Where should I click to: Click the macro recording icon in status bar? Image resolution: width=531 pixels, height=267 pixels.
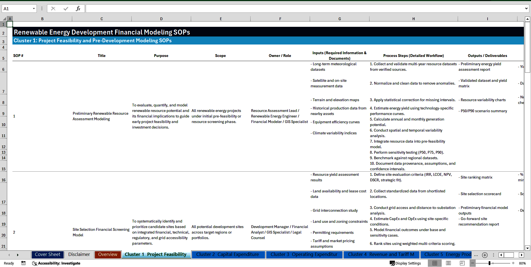[24, 263]
